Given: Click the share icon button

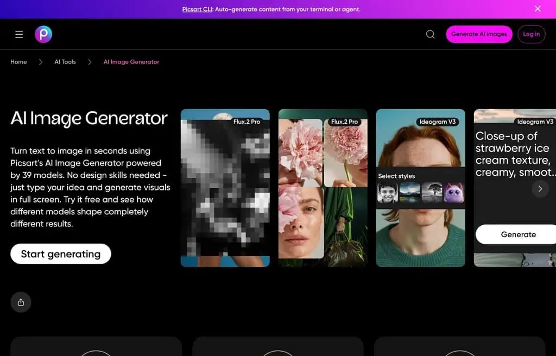Looking at the screenshot, I should 21,302.
